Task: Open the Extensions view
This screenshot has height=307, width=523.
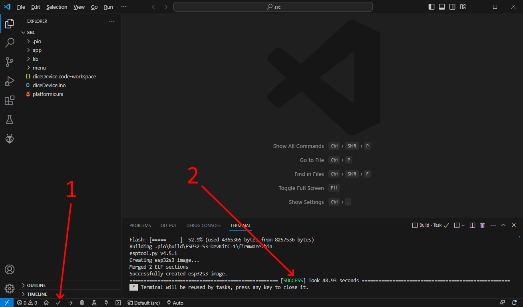Action: (10, 100)
